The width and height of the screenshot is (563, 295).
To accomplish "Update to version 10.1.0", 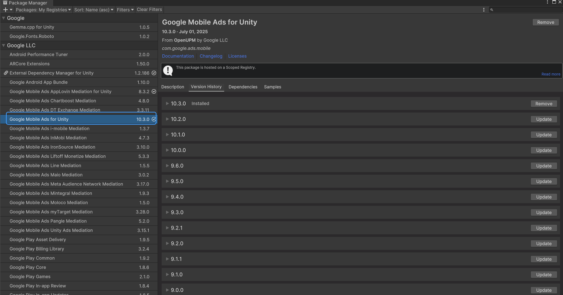I will point(544,135).
